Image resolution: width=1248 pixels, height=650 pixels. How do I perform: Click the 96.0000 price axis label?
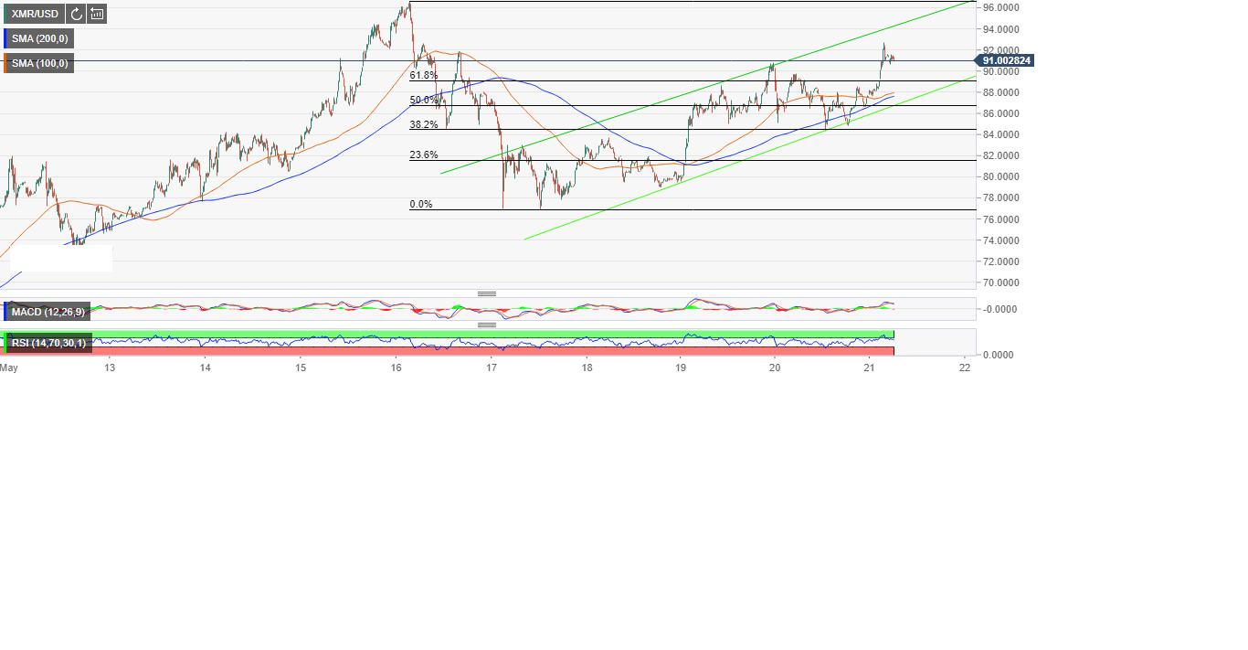pos(1002,7)
